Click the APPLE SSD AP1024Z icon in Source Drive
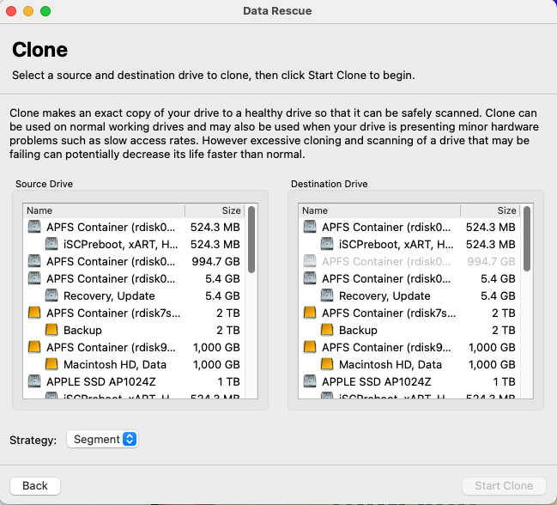The image size is (557, 505). click(x=34, y=381)
